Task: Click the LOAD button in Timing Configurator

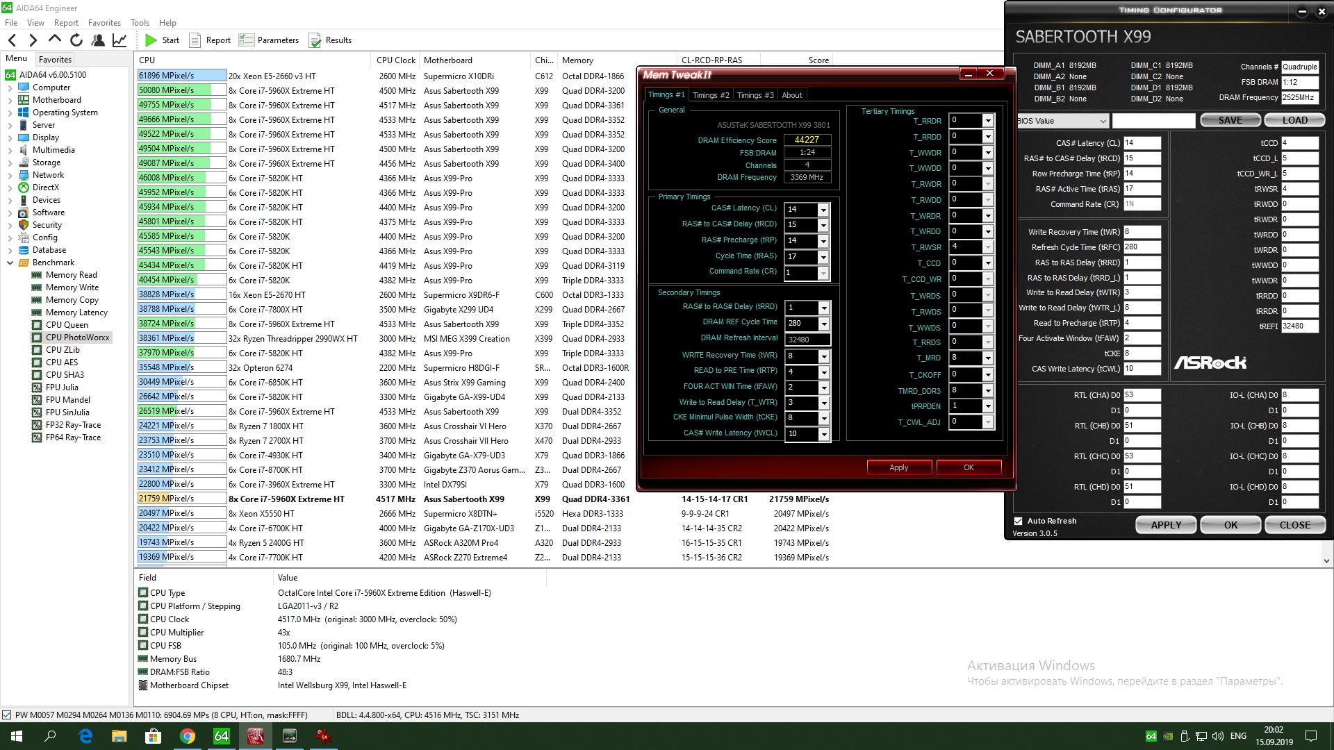Action: pyautogui.click(x=1294, y=120)
